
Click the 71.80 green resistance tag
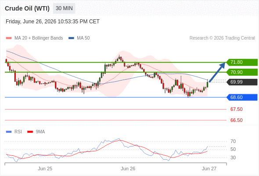(242, 62)
